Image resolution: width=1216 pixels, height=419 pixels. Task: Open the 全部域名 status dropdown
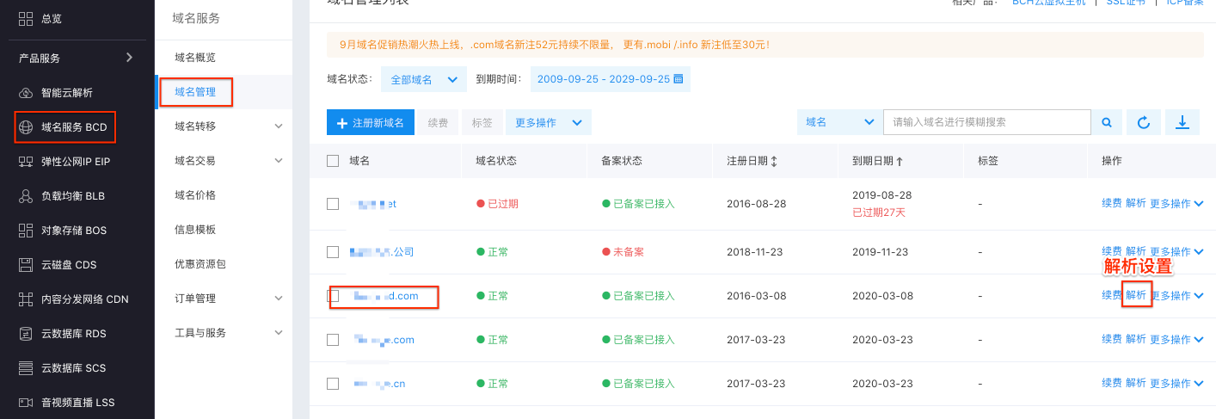[x=423, y=79]
